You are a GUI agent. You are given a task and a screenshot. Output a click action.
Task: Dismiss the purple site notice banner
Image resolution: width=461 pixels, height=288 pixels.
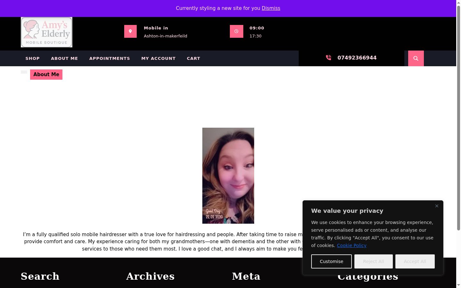271,8
